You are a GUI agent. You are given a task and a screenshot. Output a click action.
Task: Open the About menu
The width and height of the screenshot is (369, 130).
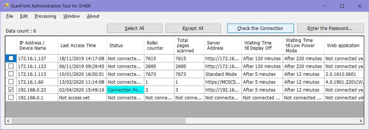click(x=93, y=16)
